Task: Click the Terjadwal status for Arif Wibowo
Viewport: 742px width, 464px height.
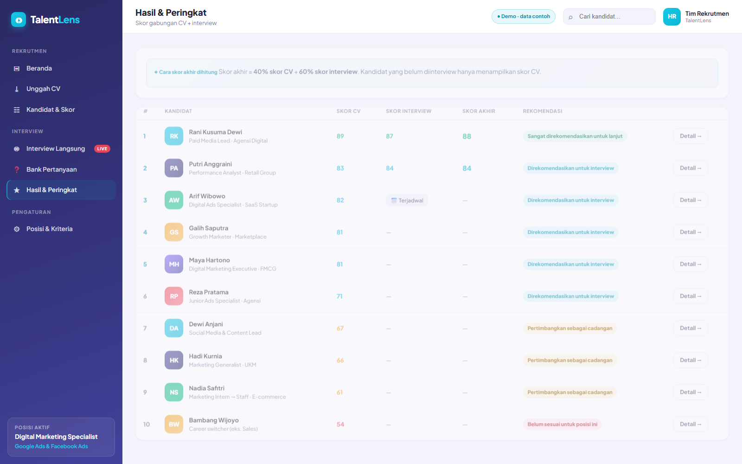Action: 407,200
